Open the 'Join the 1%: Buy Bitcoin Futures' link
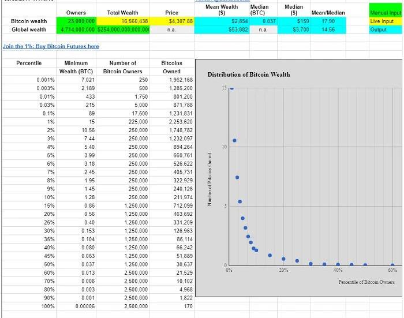Screen dimensions: 404x318 (x=51, y=46)
